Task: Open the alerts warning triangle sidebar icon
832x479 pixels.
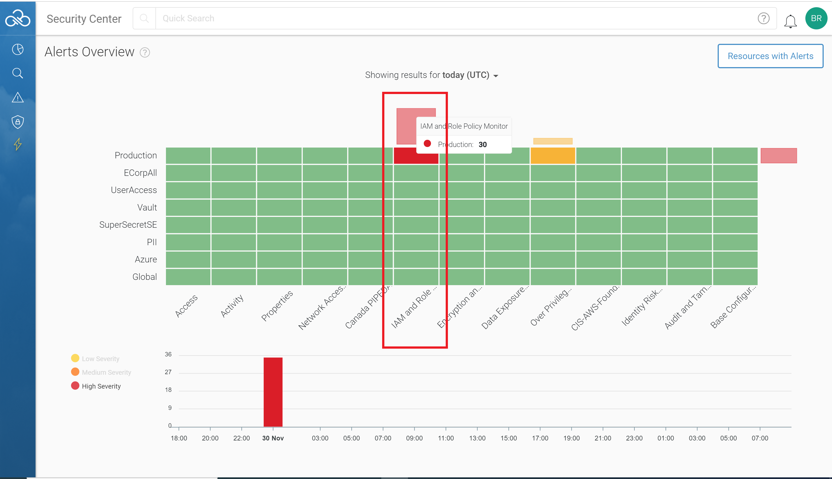Action: 18,97
